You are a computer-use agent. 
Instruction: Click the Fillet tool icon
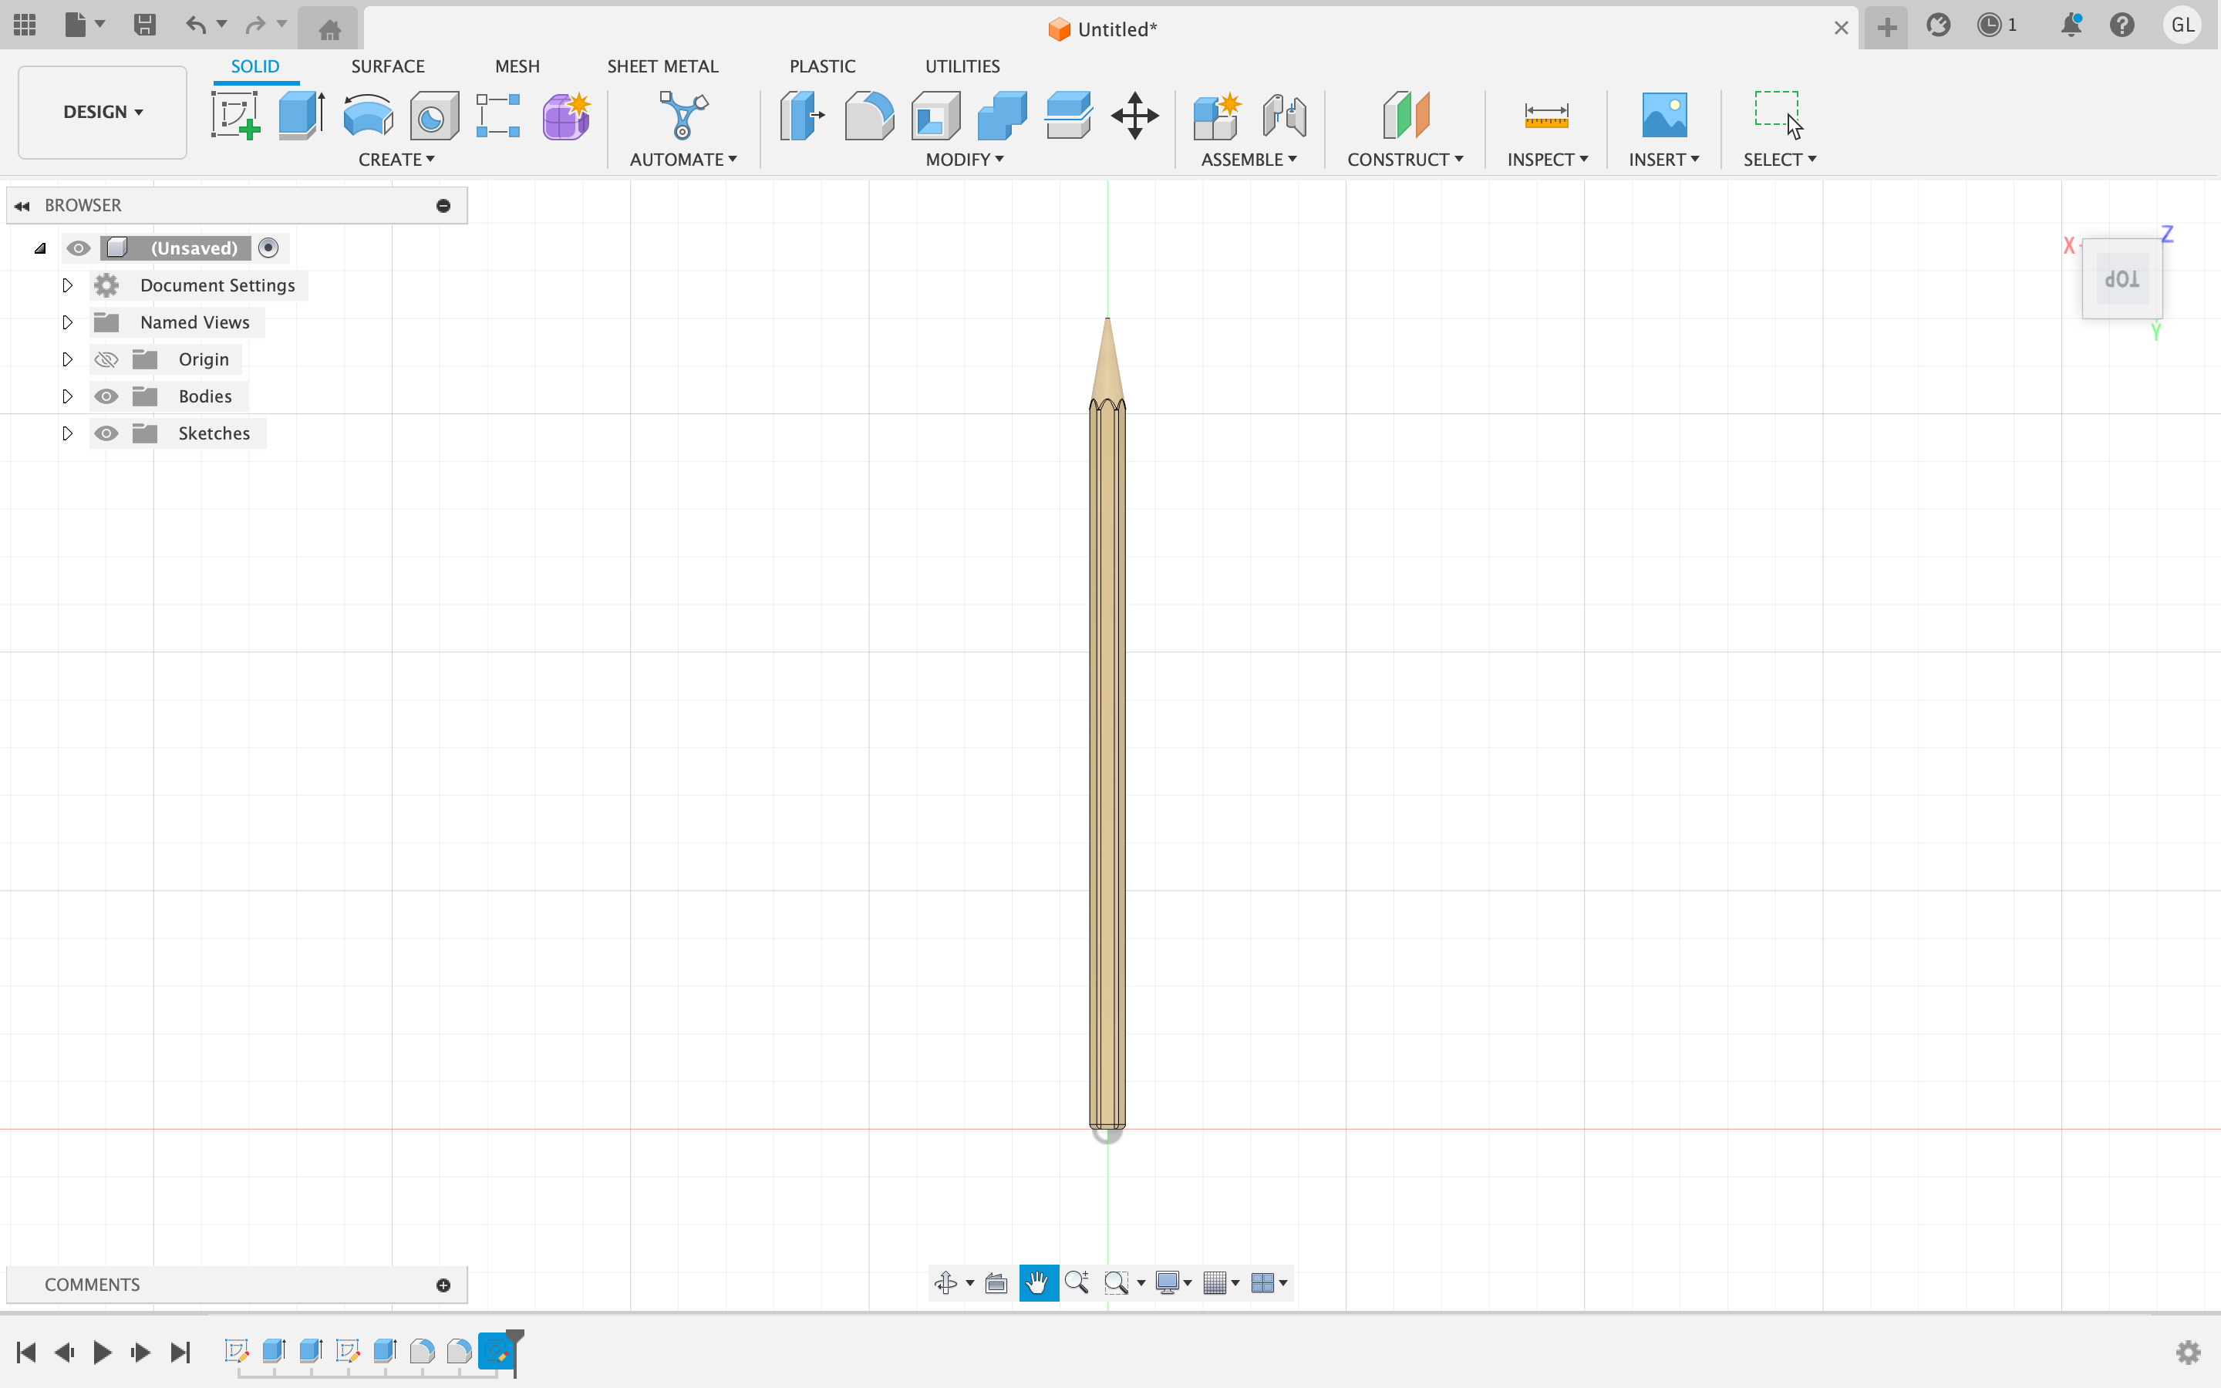(x=868, y=116)
